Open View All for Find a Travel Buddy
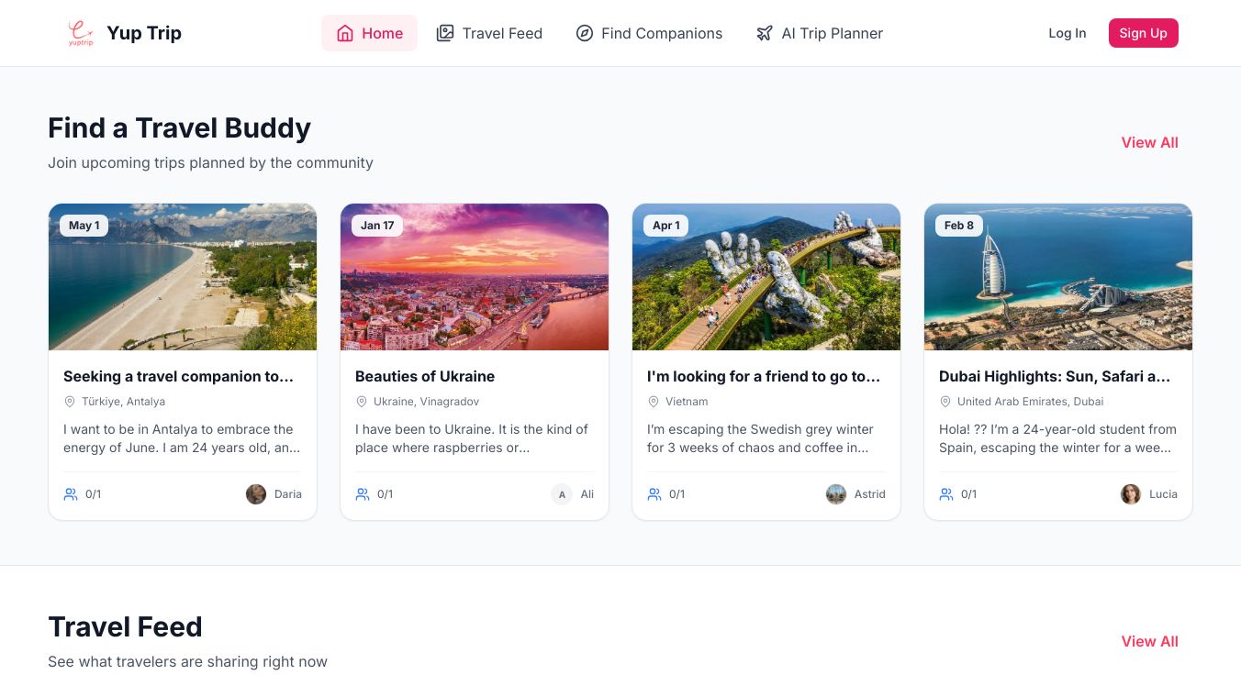 (x=1149, y=142)
